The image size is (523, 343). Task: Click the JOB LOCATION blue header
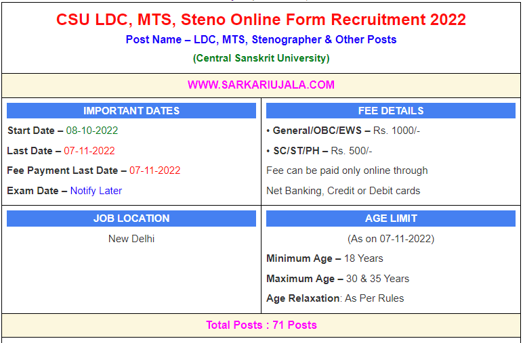(131, 219)
